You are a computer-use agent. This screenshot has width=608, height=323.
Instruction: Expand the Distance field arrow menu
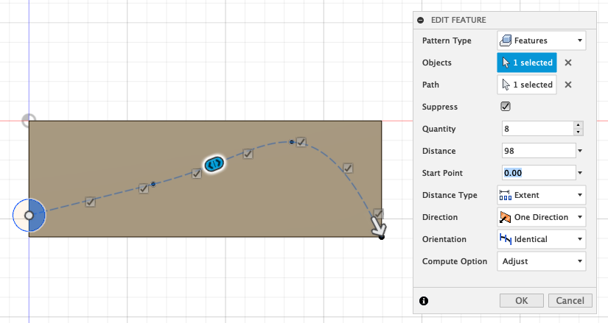(580, 151)
